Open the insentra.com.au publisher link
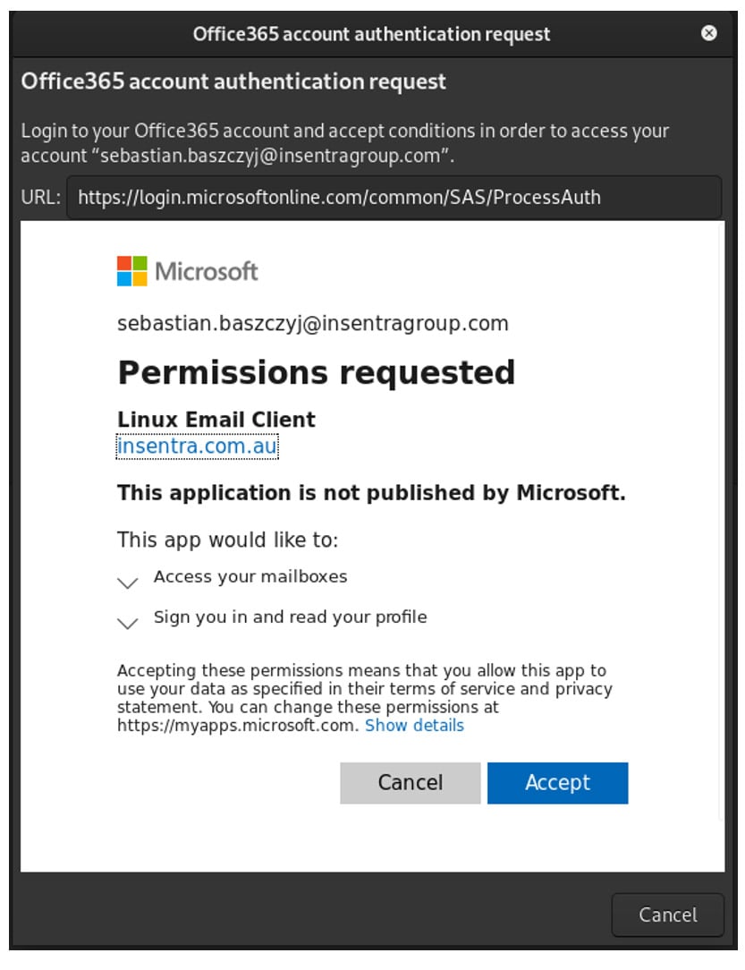The image size is (745, 970). point(198,447)
